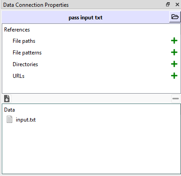Click the input.txt document icon
Image resolution: width=181 pixels, height=176 pixels.
click(x=9, y=120)
